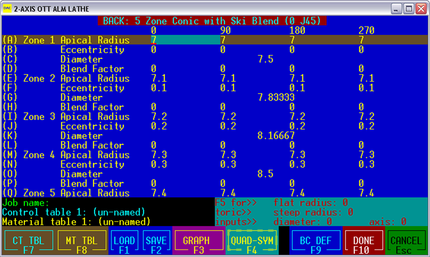Image resolution: width=430 pixels, height=257 pixels.
Task: Select Zone 2 Diameter value 7.83333
Action: tap(276, 98)
